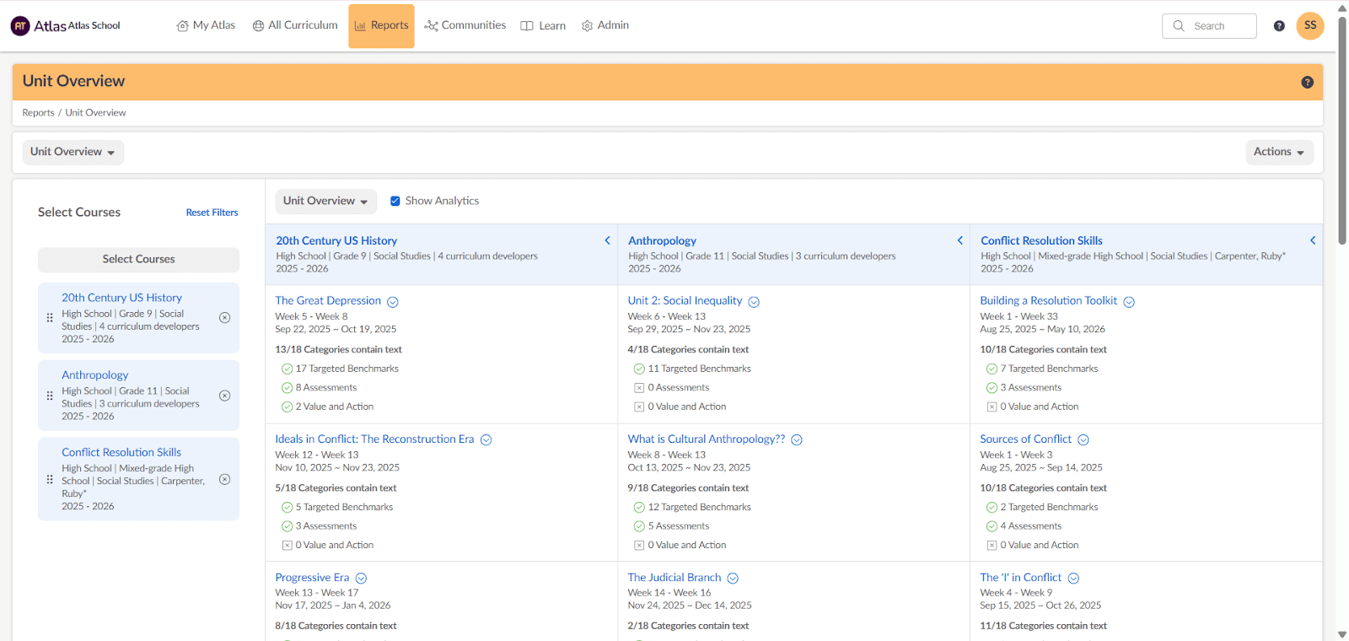The image size is (1349, 641).
Task: Expand the Unit Overview dropdown beside Show Analytics
Action: 325,201
